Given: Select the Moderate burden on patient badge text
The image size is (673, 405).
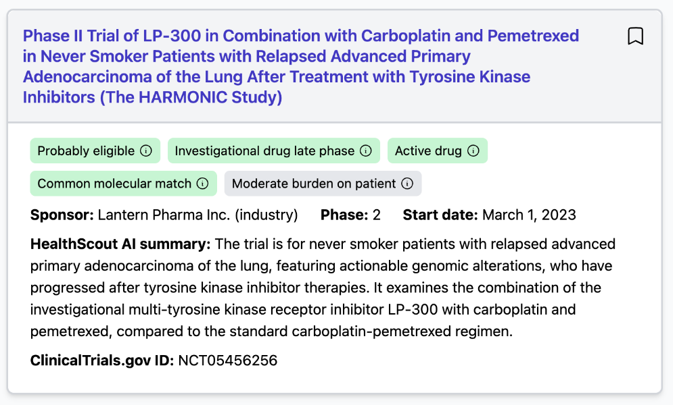Looking at the screenshot, I should click(314, 184).
